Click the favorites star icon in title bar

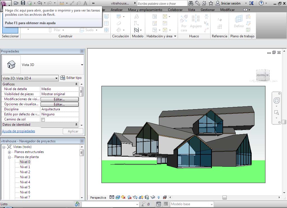click(x=211, y=3)
